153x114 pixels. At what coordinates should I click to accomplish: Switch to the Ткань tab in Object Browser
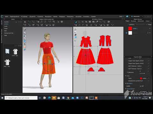[x=127, y=21]
